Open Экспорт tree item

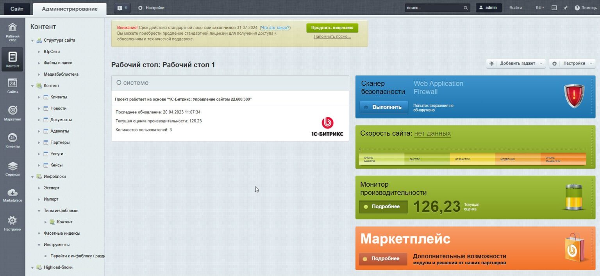(52, 188)
